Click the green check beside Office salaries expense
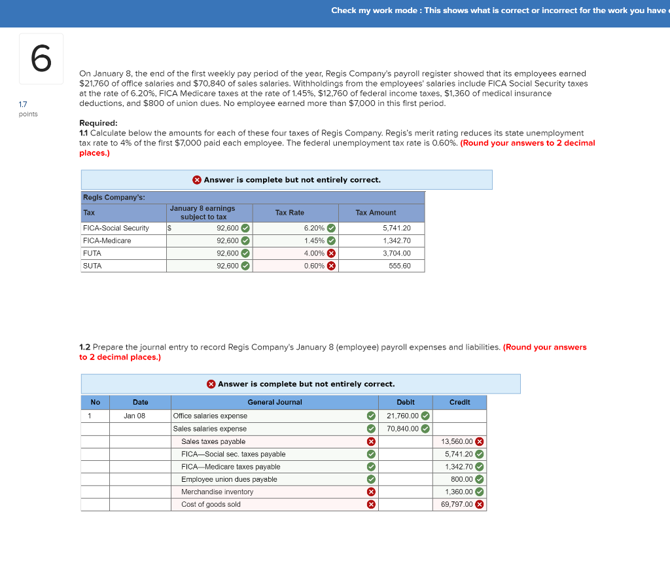 click(371, 416)
